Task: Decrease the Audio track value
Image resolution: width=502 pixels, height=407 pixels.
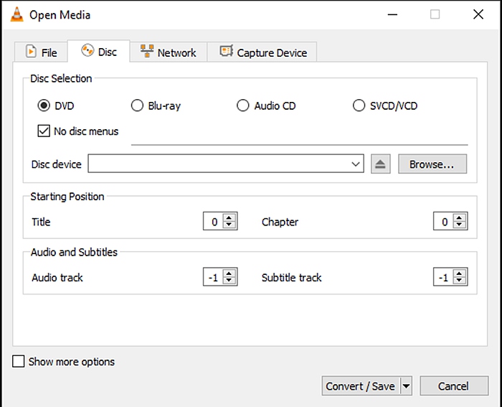Action: [x=229, y=281]
